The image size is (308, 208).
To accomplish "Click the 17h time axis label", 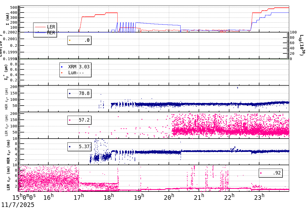I will [x=79, y=197].
